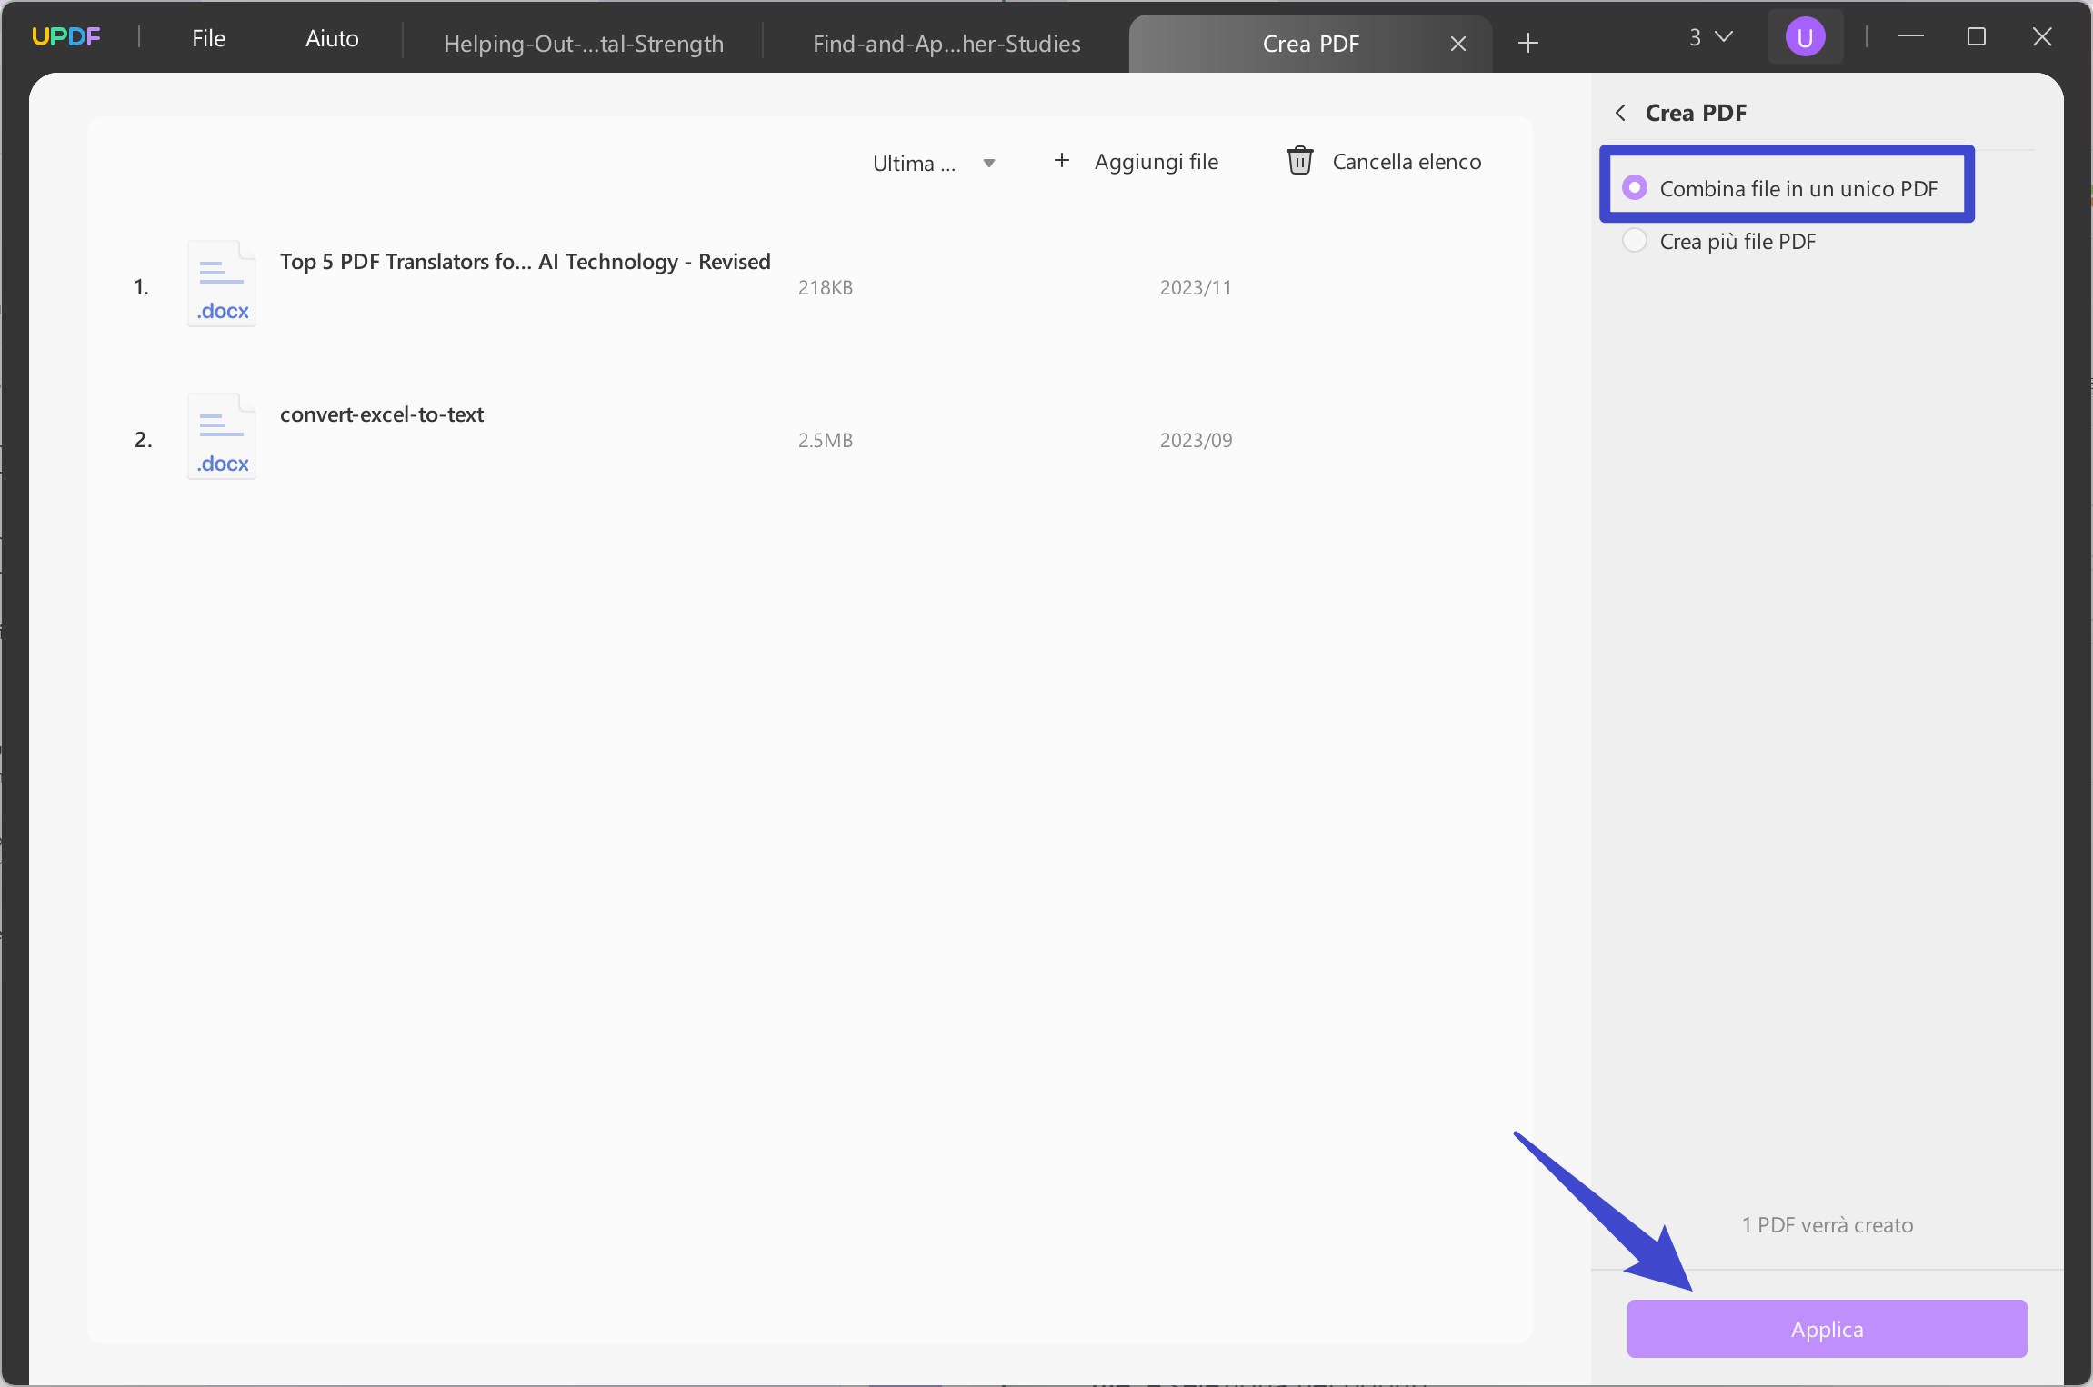This screenshot has width=2093, height=1387.
Task: Select the Top 5 PDF Translators docx icon
Action: [x=222, y=284]
